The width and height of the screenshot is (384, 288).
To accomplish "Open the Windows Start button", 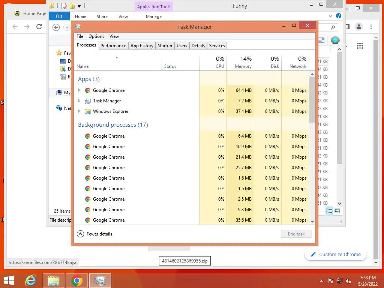I will coord(9,280).
